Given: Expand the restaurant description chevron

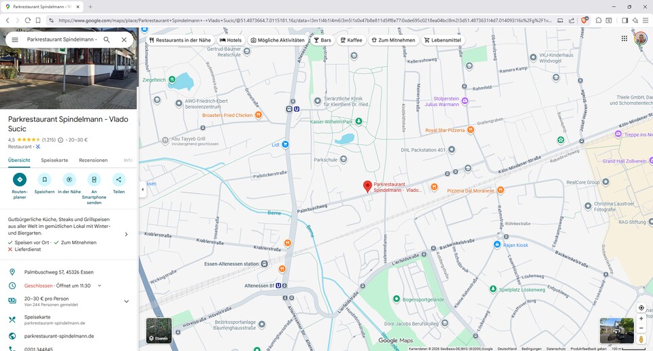Looking at the screenshot, I should tap(127, 235).
